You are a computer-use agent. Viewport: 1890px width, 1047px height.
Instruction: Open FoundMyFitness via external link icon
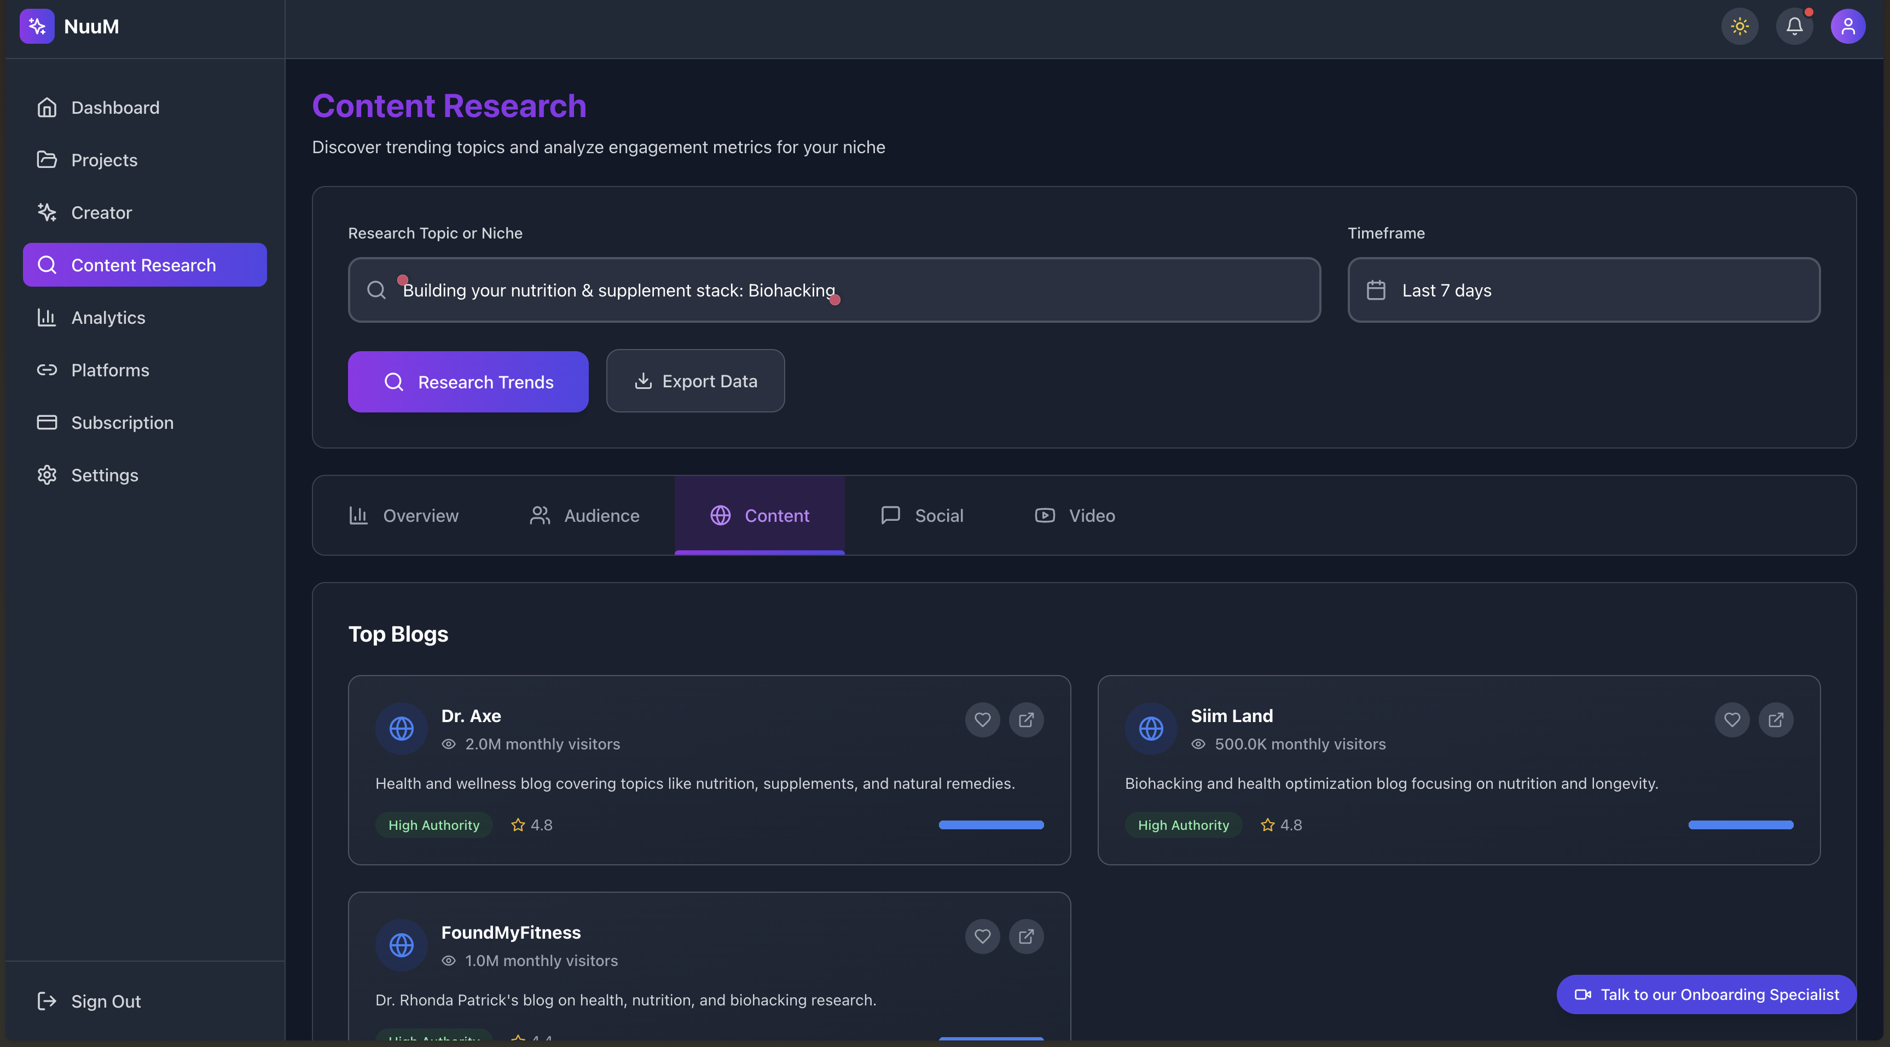(1025, 936)
